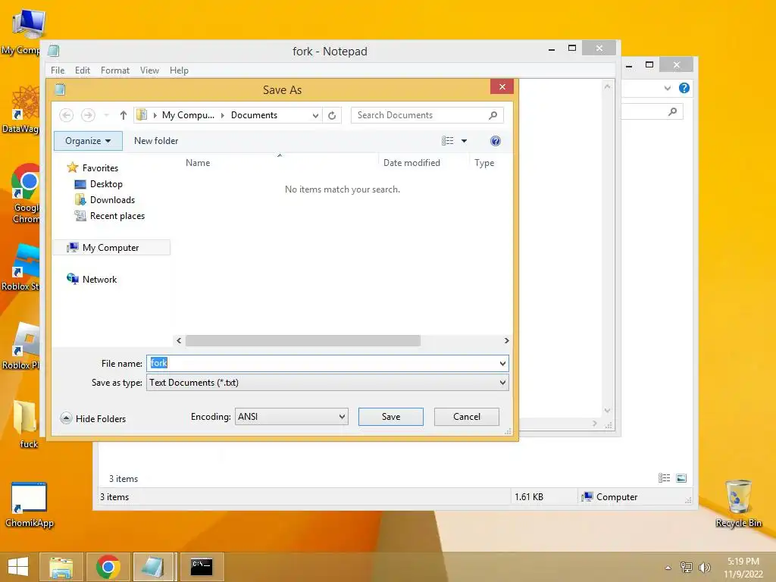
Task: Switch Explorer window to details view
Action: (x=664, y=478)
